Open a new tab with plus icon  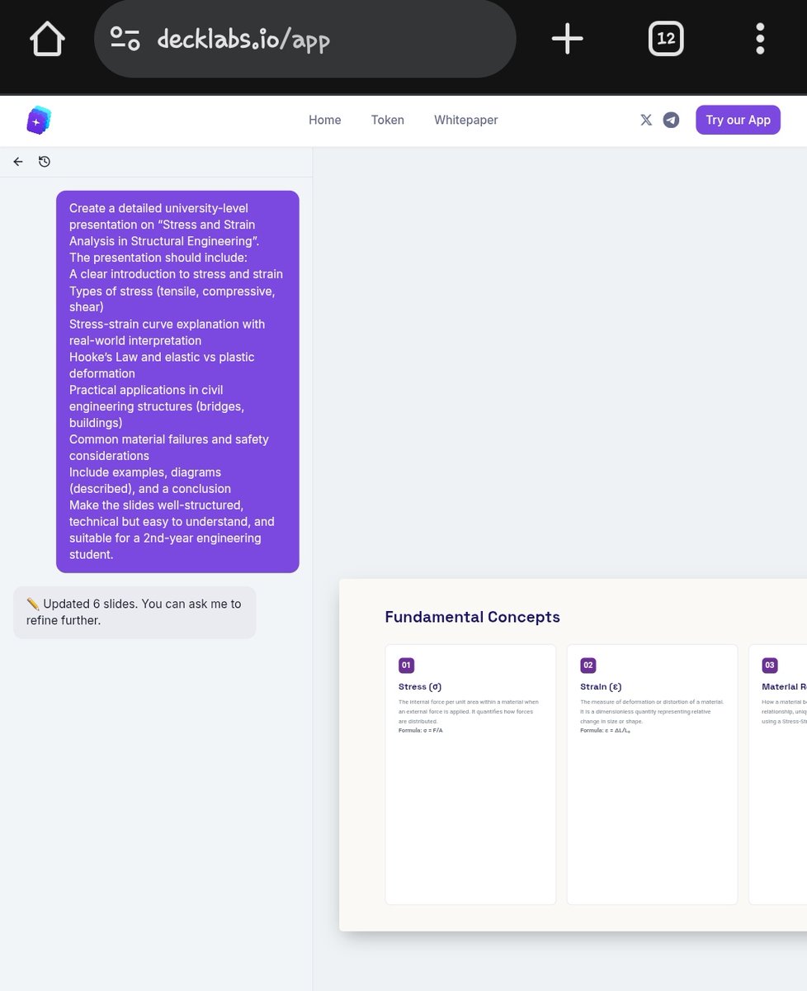568,39
